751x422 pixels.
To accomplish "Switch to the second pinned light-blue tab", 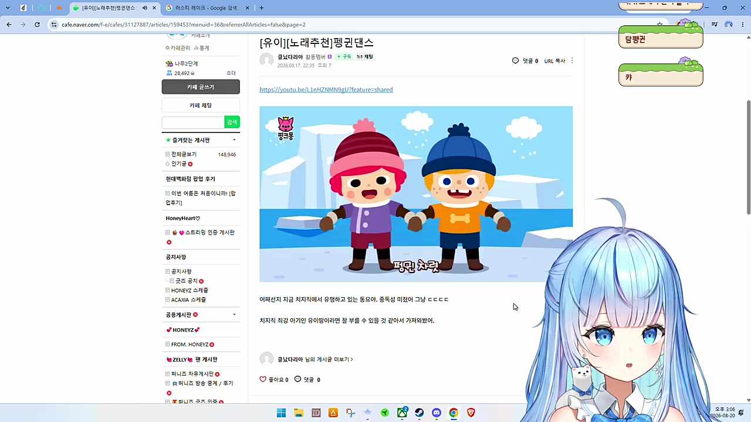I will (42, 8).
